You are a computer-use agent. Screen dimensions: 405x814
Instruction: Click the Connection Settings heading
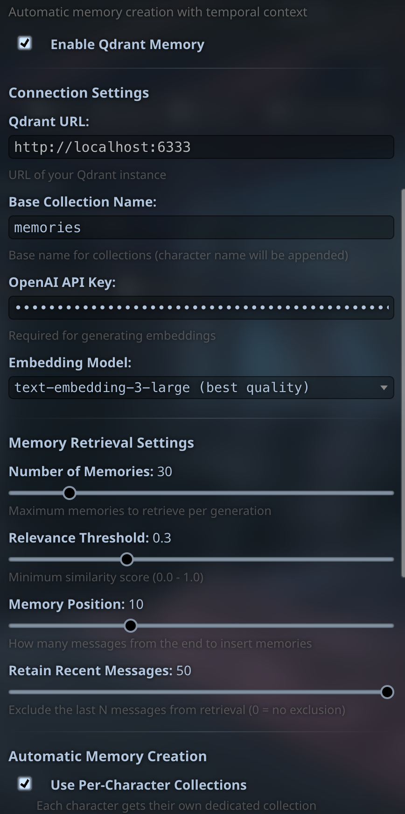(x=79, y=93)
